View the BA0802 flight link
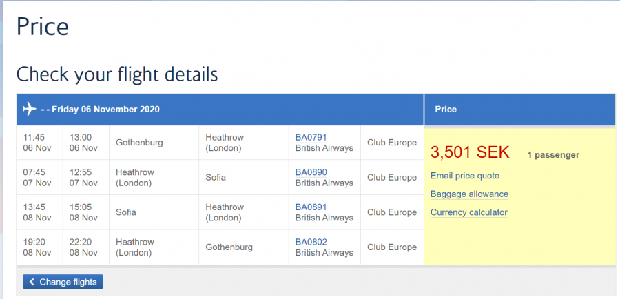This screenshot has height=299, width=620. [311, 241]
